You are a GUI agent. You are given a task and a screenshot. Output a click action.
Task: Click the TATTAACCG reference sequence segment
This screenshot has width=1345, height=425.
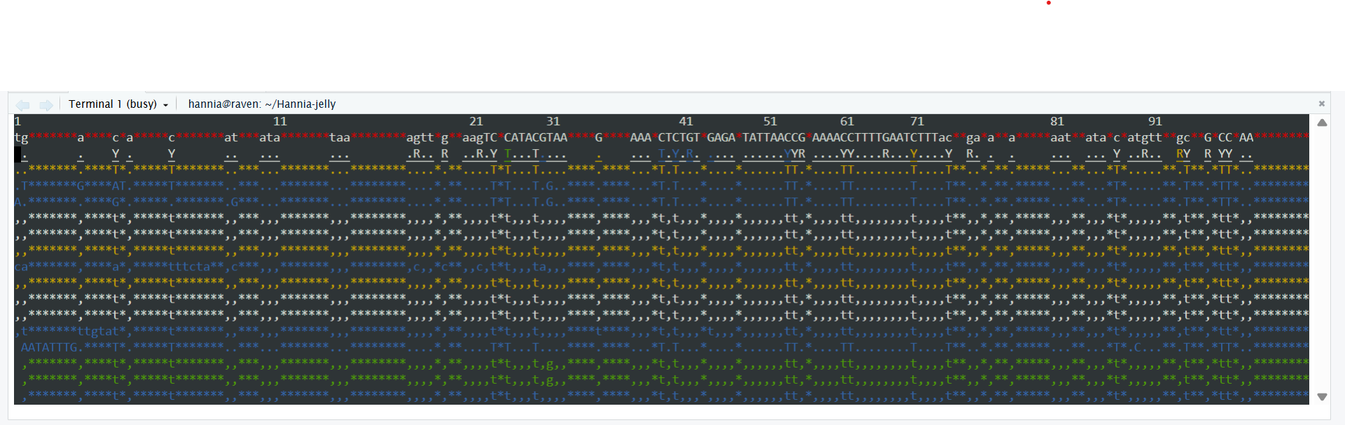tap(773, 138)
